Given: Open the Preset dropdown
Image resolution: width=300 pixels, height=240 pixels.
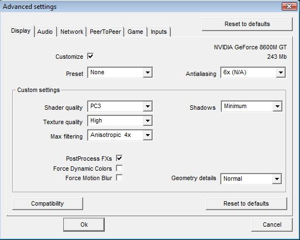Looking at the screenshot, I should [120, 72].
